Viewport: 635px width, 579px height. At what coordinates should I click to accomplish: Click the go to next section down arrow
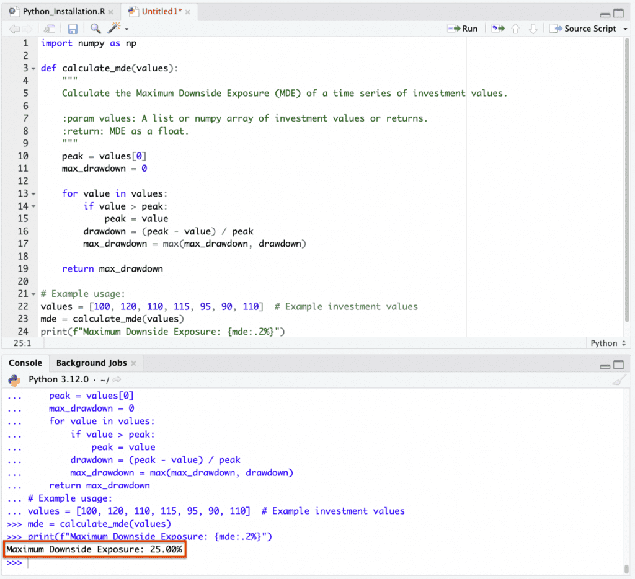coord(533,29)
